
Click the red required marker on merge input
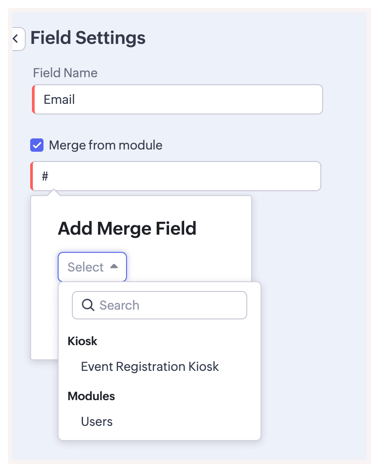coord(32,177)
